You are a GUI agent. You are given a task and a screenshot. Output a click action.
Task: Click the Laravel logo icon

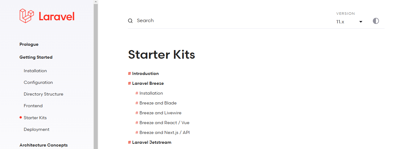(27, 16)
